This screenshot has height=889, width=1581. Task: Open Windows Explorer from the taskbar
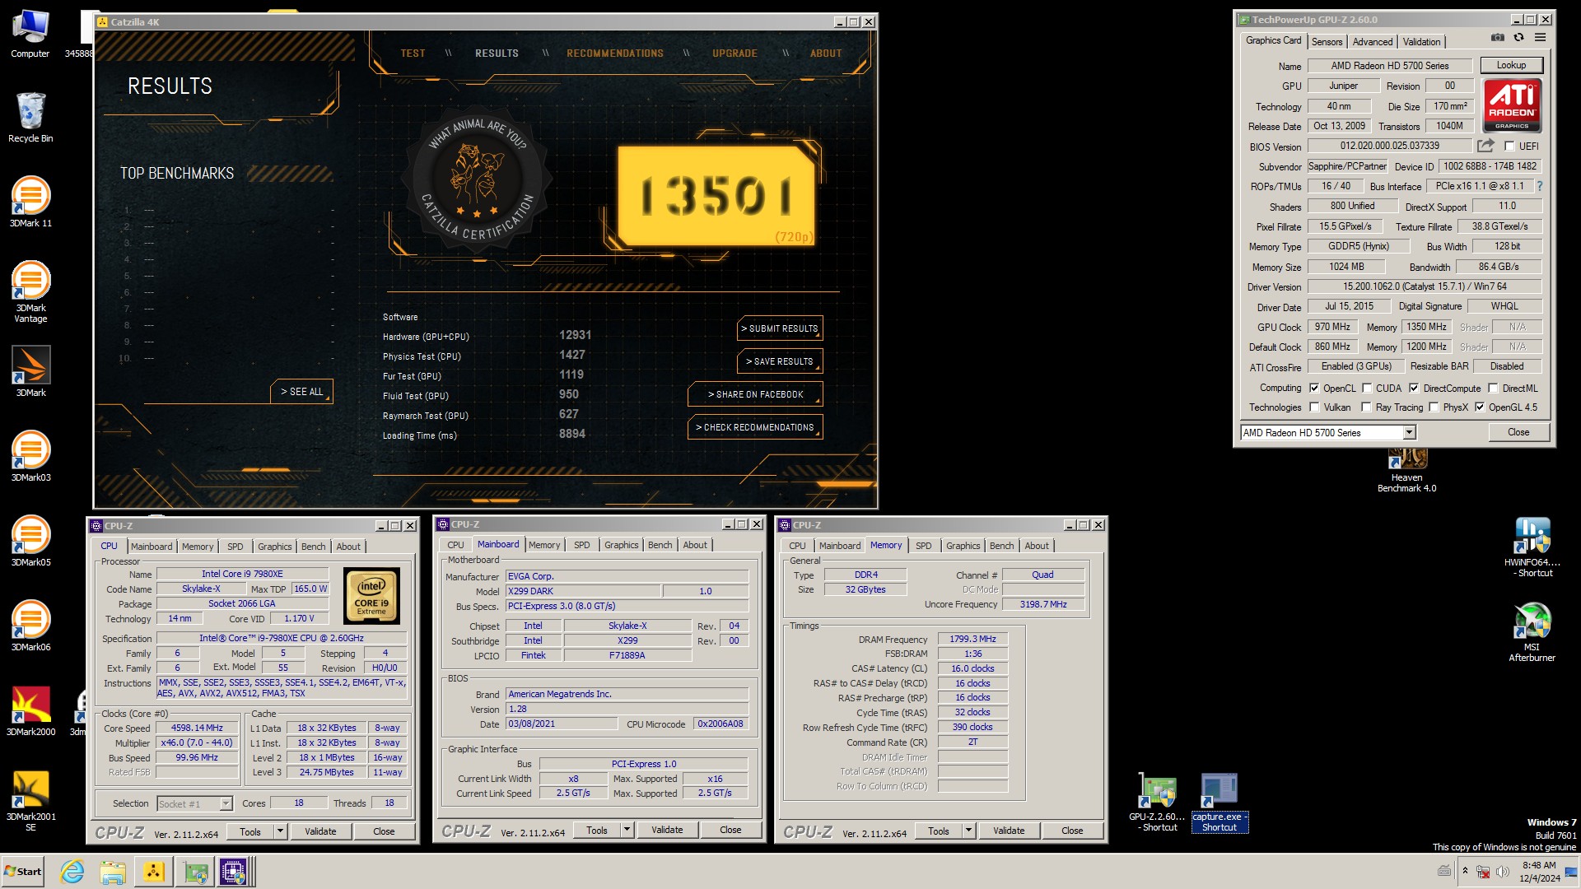(113, 872)
